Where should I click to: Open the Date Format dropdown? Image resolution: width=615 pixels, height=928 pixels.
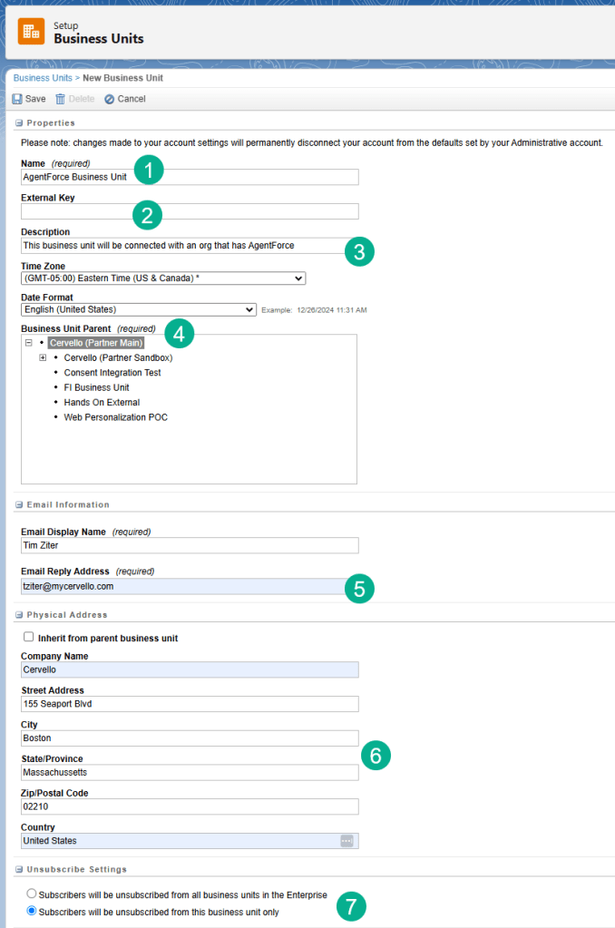[x=139, y=309]
